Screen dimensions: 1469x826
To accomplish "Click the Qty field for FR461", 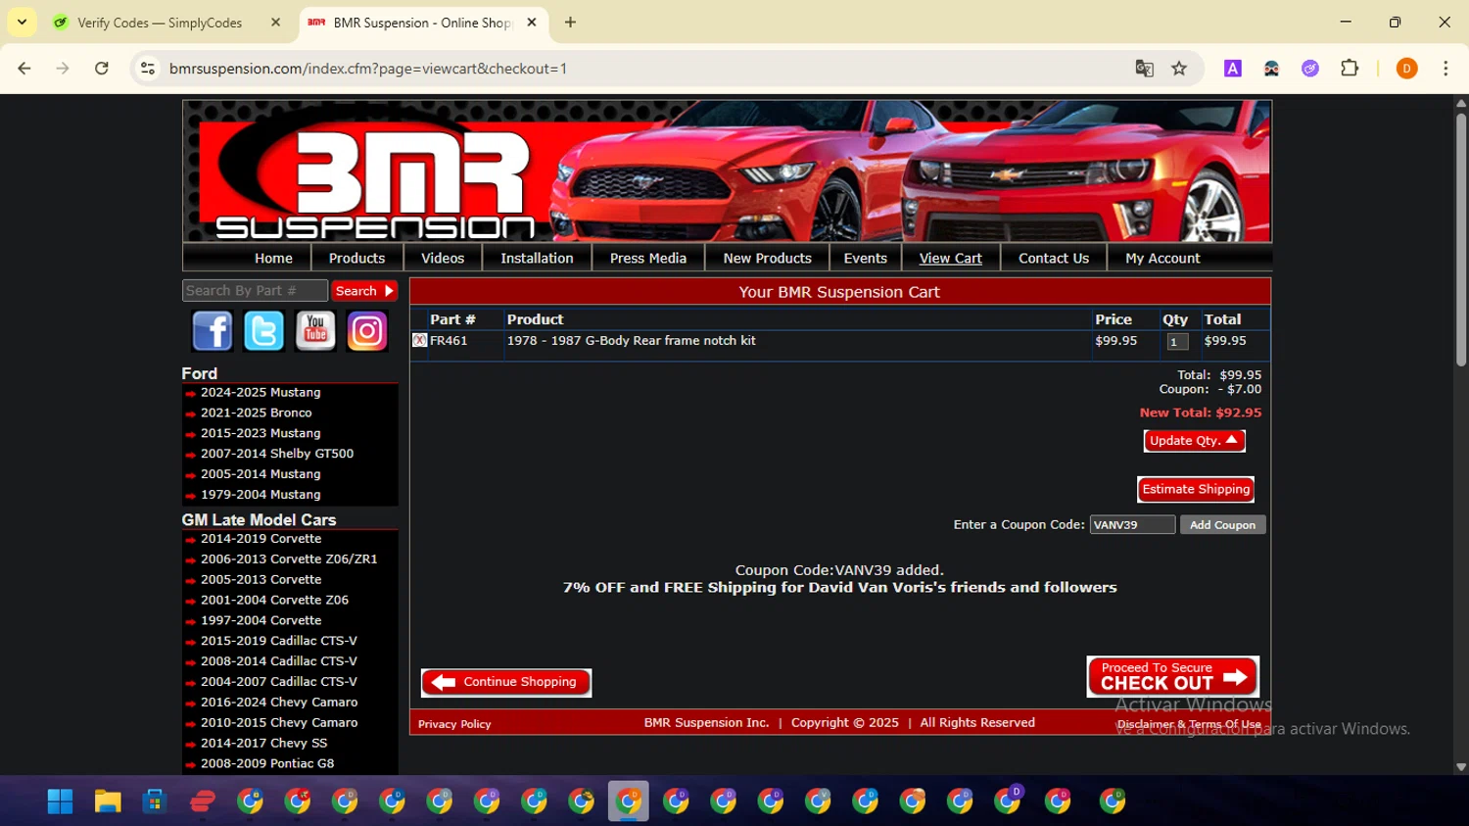I will click(x=1177, y=341).
